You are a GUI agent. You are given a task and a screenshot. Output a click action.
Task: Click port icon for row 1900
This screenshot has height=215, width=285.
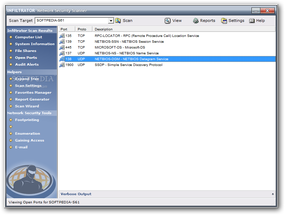(x=62, y=65)
